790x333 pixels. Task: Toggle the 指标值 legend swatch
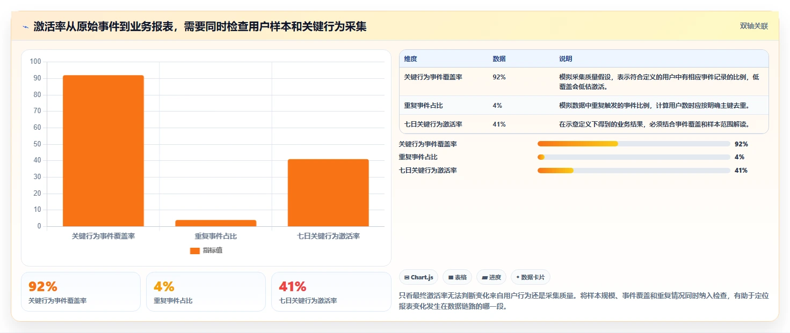click(x=195, y=250)
